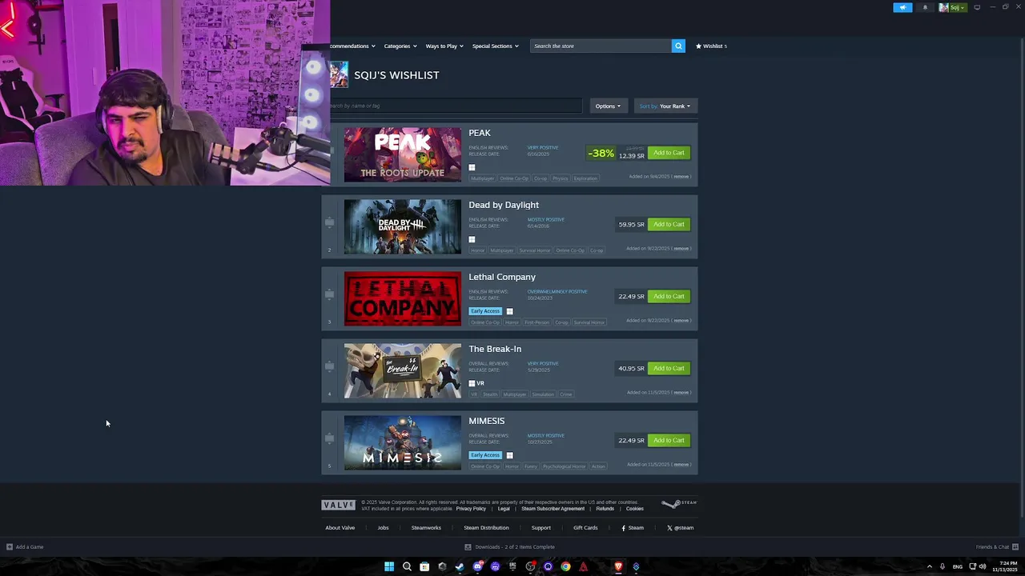Image resolution: width=1025 pixels, height=576 pixels.
Task: Open the Windows Start menu
Action: [389, 566]
